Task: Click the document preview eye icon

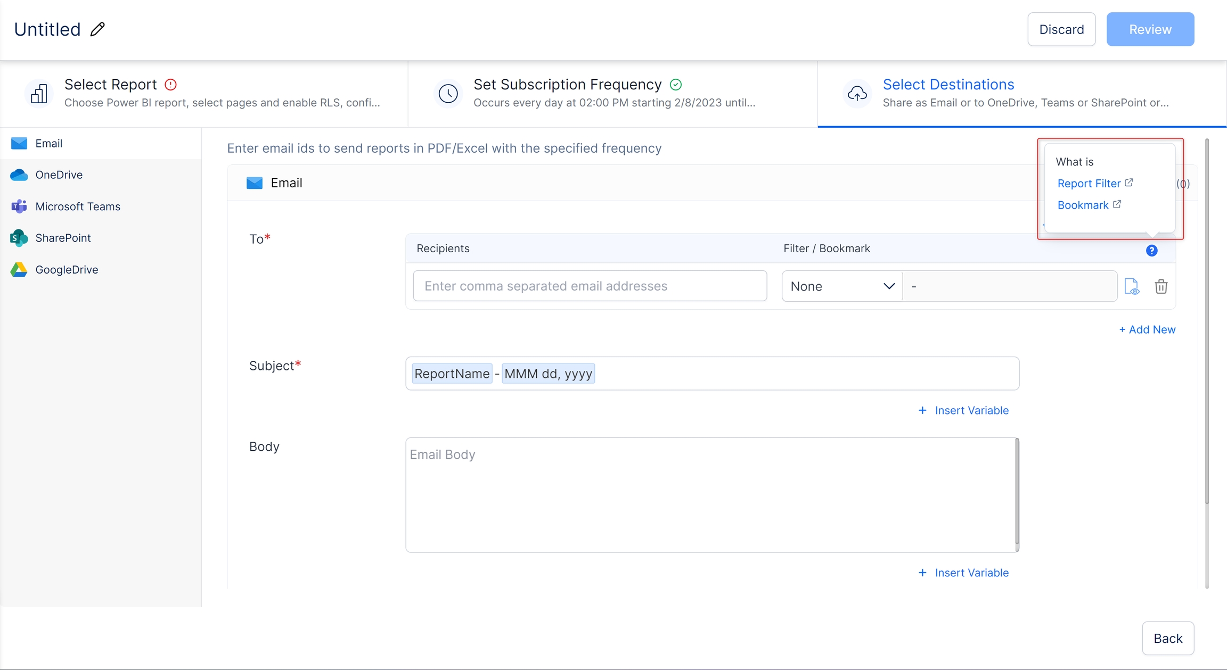Action: (x=1132, y=287)
